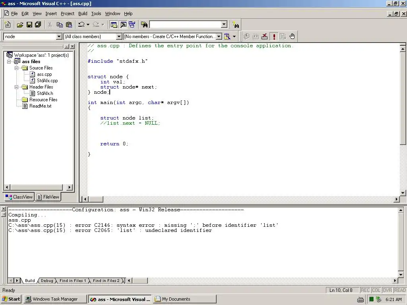
Task: Open the Insert menu
Action: [x=51, y=14]
